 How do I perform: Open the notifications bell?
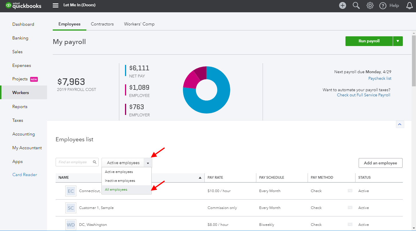(410, 5)
